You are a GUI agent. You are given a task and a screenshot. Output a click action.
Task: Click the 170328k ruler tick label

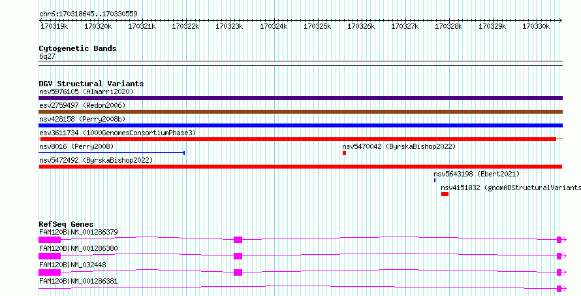pos(448,26)
